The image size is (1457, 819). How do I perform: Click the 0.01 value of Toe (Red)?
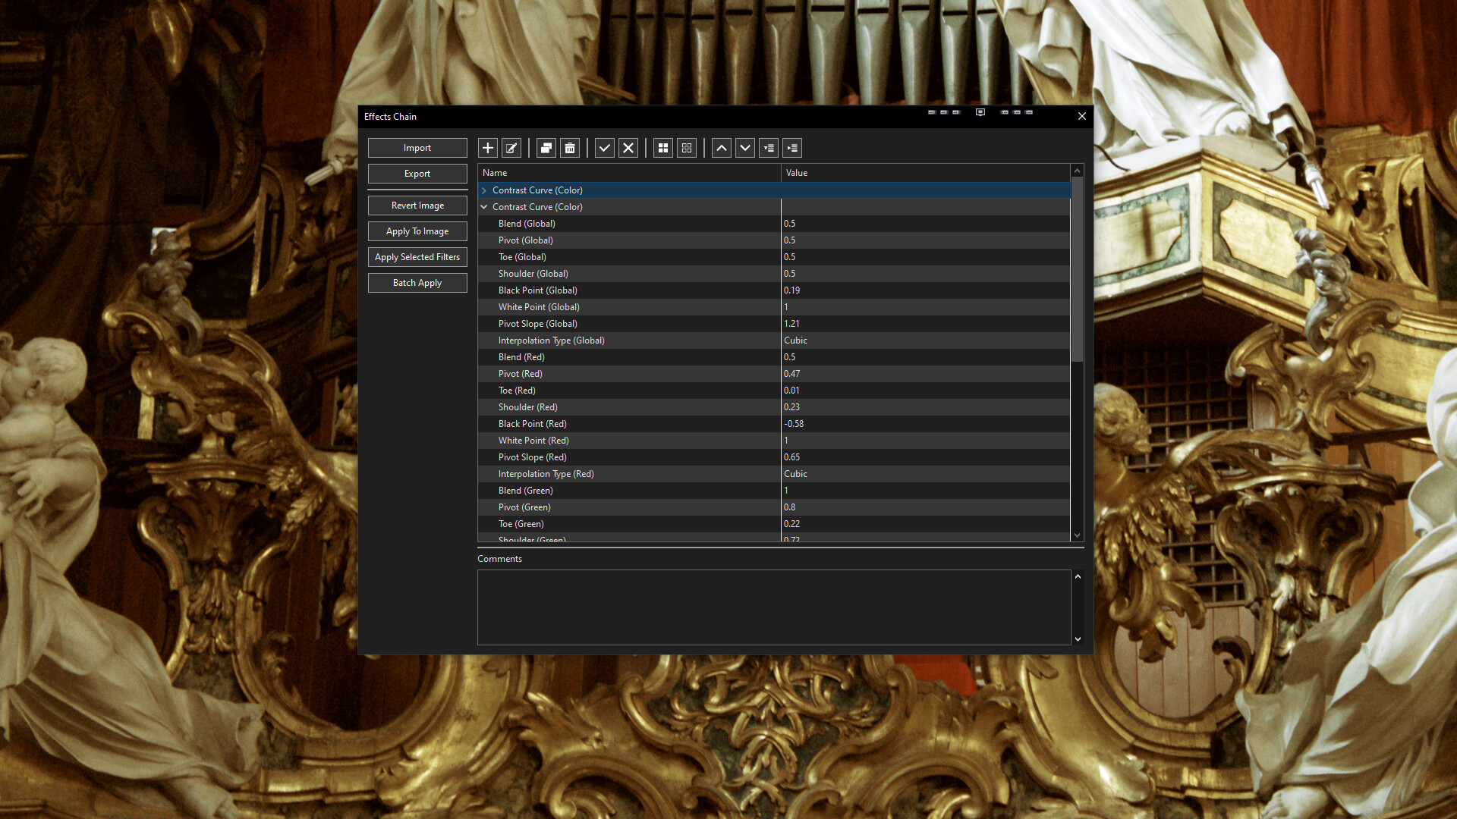791,391
